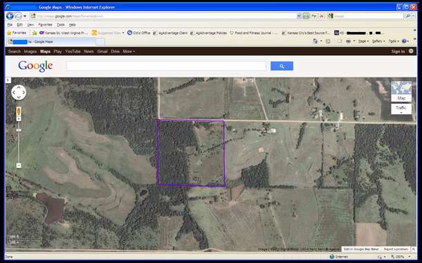
Task: Open the Tools menu in menu bar
Action: pyautogui.click(x=61, y=24)
